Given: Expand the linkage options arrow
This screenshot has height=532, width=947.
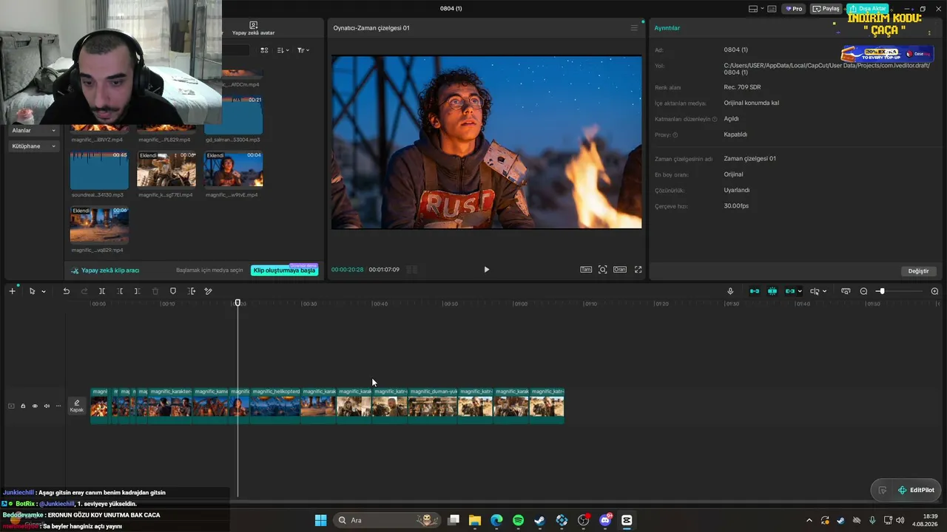Looking at the screenshot, I should pyautogui.click(x=800, y=291).
